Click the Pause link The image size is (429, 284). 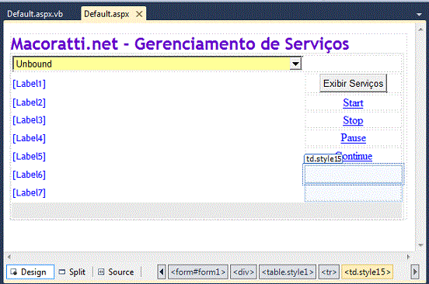353,137
